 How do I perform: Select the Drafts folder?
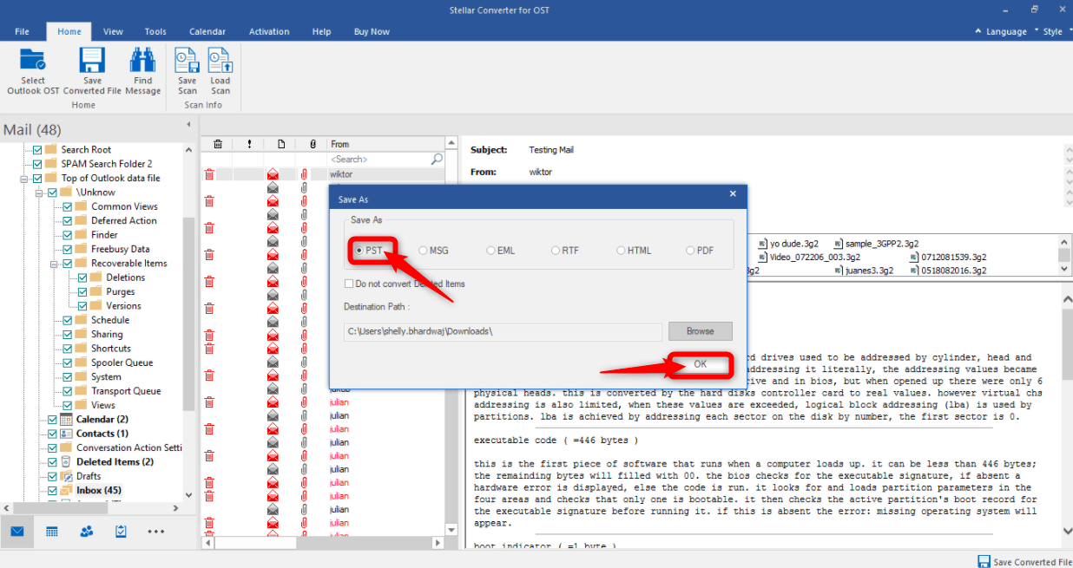(x=89, y=476)
